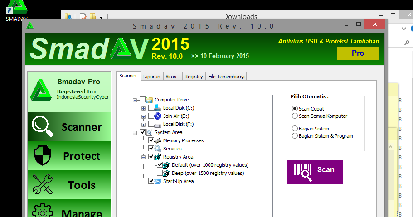Open the Tools sidebar section
413x217 pixels.
pos(69,184)
